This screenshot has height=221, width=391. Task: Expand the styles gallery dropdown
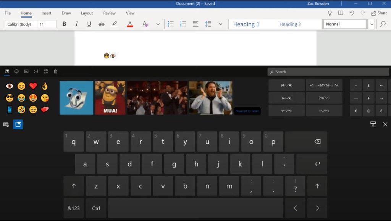(372, 24)
